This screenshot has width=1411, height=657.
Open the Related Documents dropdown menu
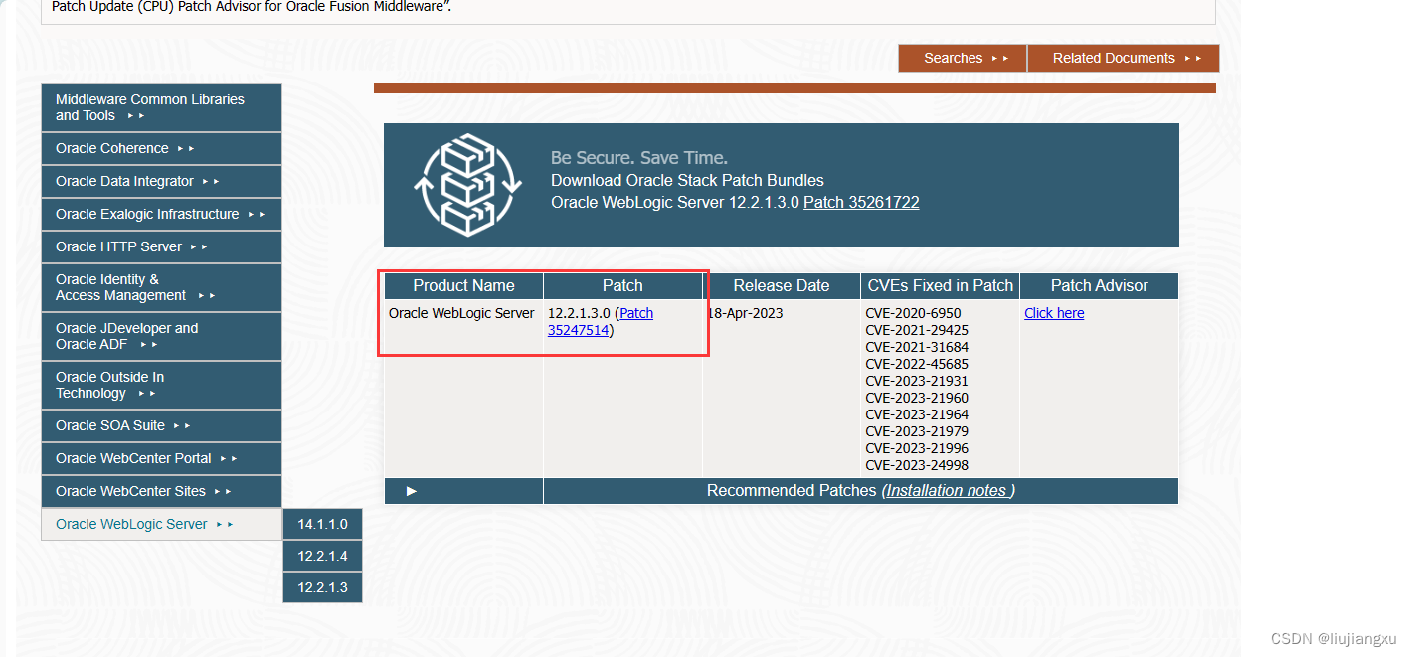[x=1124, y=58]
